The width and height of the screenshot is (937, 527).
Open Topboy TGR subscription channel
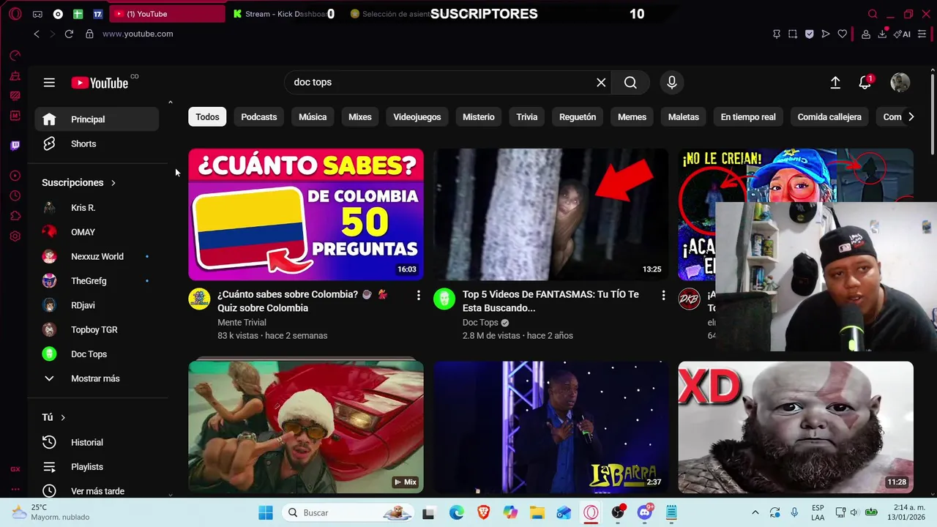(97, 329)
